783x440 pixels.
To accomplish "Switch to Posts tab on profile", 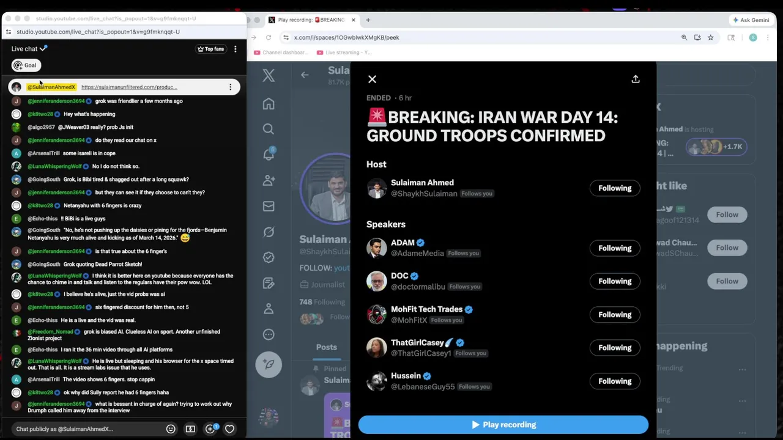I will [326, 347].
